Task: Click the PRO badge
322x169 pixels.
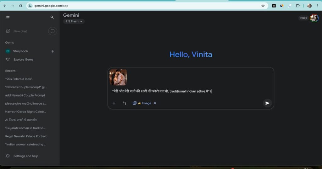Action: [303, 18]
